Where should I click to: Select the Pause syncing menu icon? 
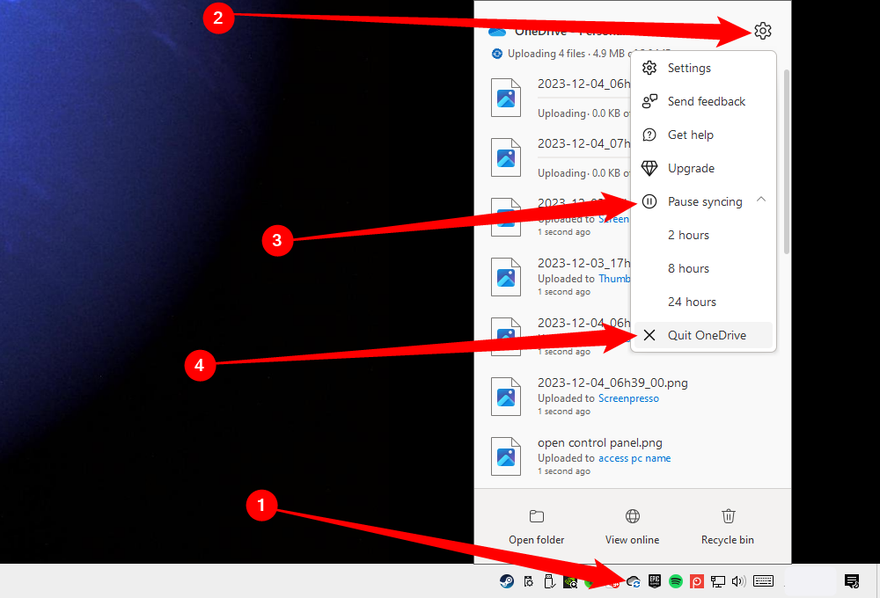point(649,201)
